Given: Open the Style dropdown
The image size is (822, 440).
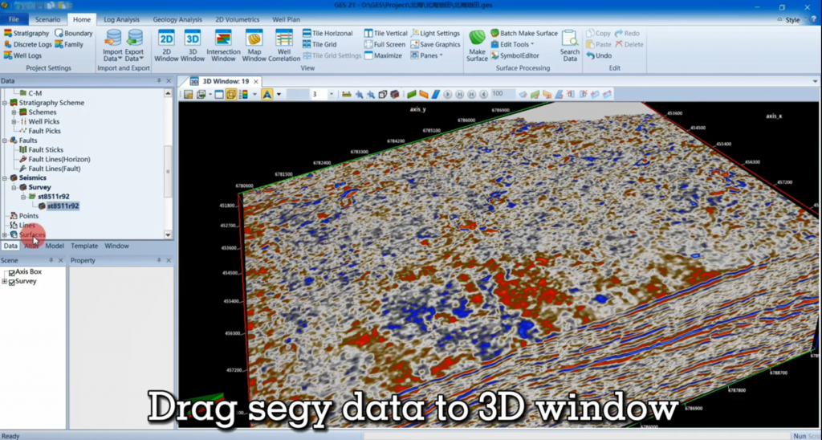Looking at the screenshot, I should pyautogui.click(x=796, y=20).
